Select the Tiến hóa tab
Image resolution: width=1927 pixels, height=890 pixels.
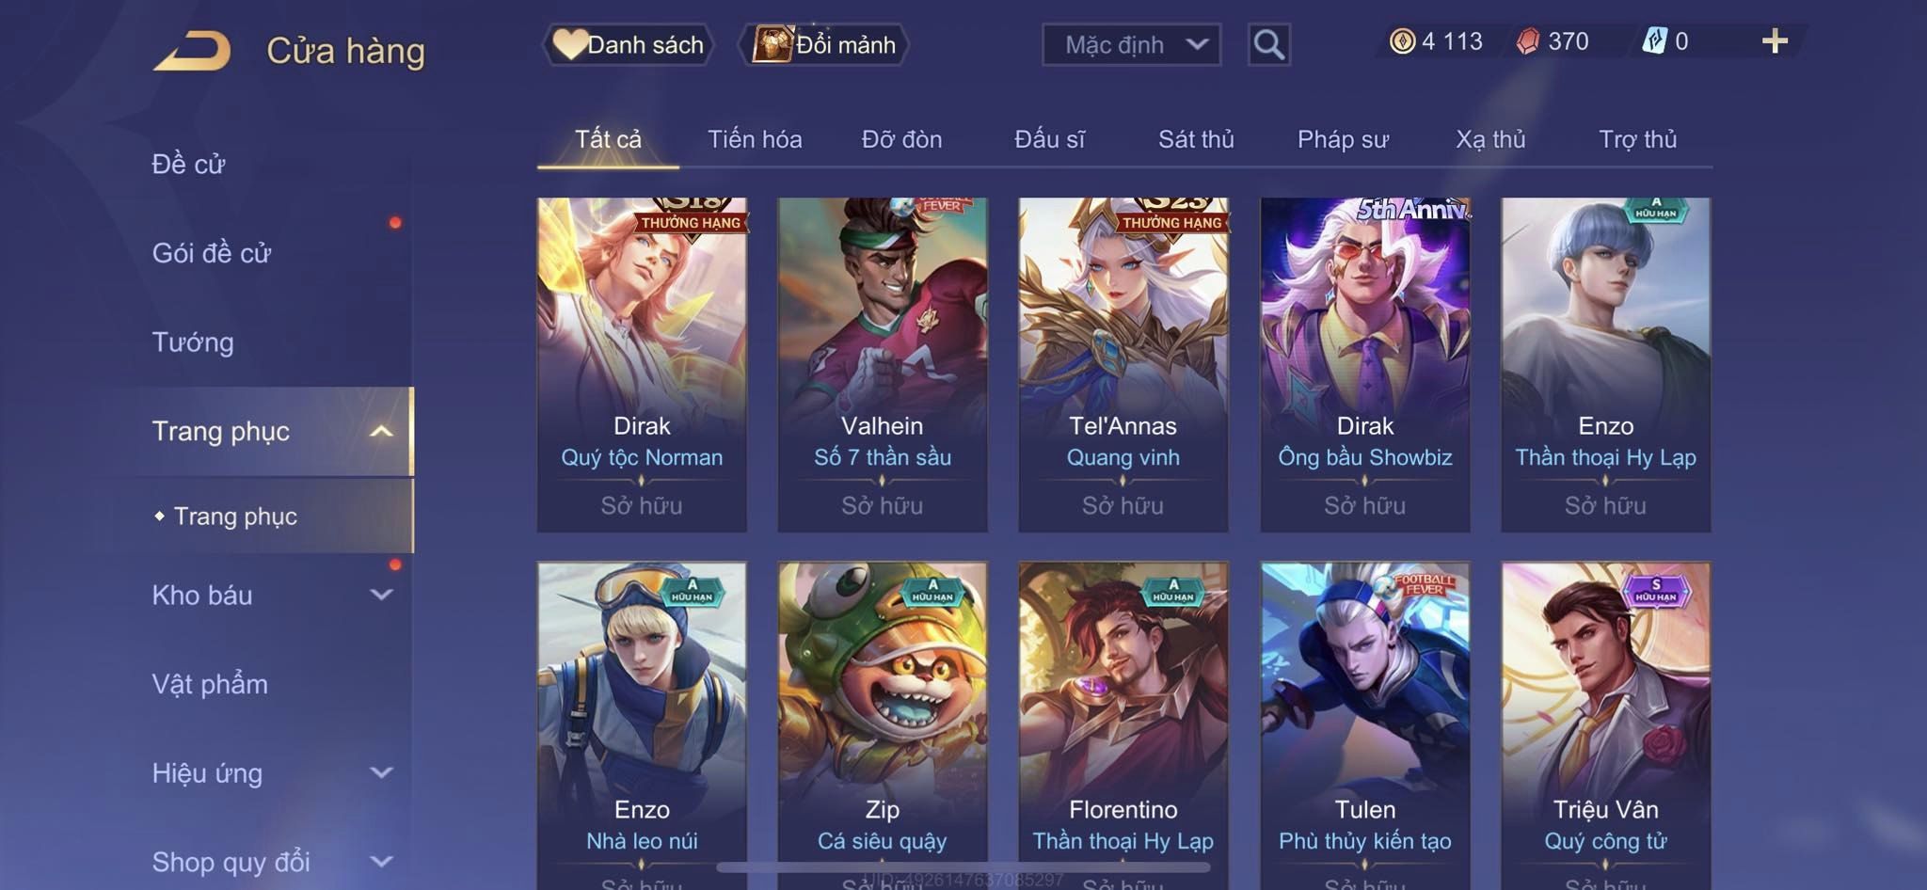[755, 139]
